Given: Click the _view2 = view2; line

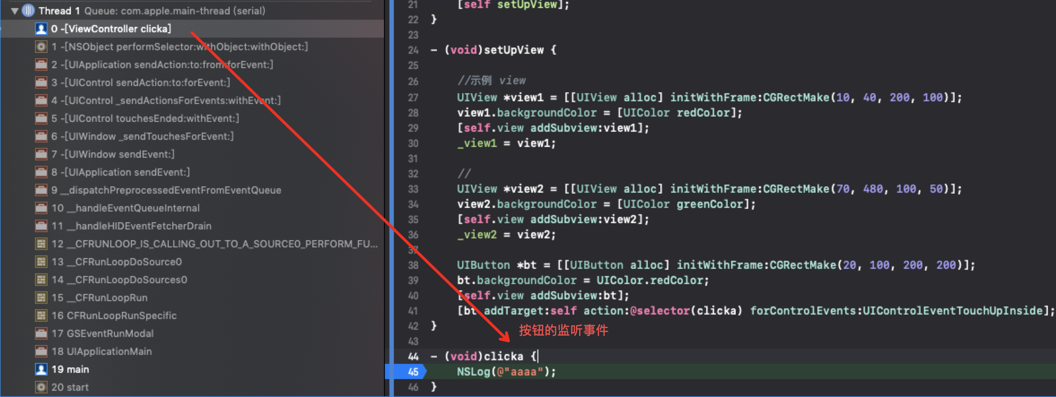Looking at the screenshot, I should point(506,234).
